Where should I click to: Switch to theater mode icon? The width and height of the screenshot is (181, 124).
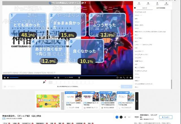click(x=121, y=78)
